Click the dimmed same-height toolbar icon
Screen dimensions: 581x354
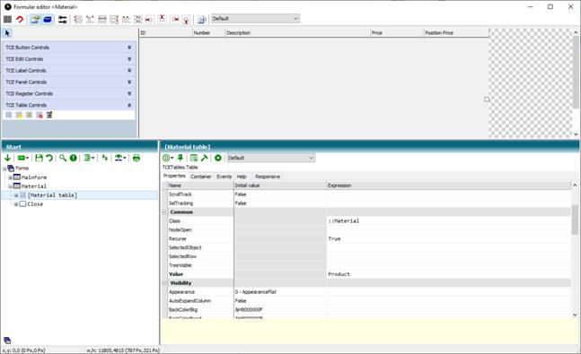[114, 19]
